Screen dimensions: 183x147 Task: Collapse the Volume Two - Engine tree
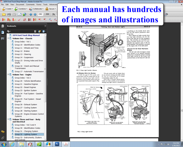click(8, 74)
